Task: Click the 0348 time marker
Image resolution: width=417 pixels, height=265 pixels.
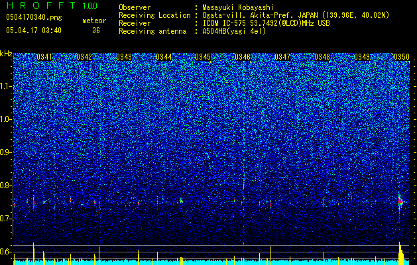Action: coord(322,57)
